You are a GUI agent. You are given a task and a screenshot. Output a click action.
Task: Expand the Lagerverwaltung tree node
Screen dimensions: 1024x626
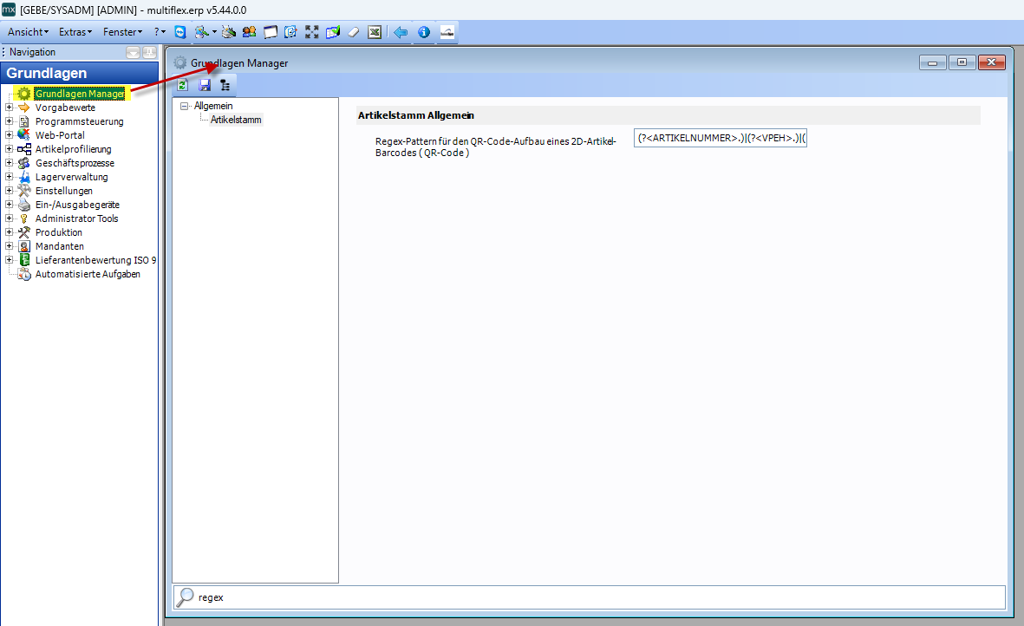click(10, 177)
